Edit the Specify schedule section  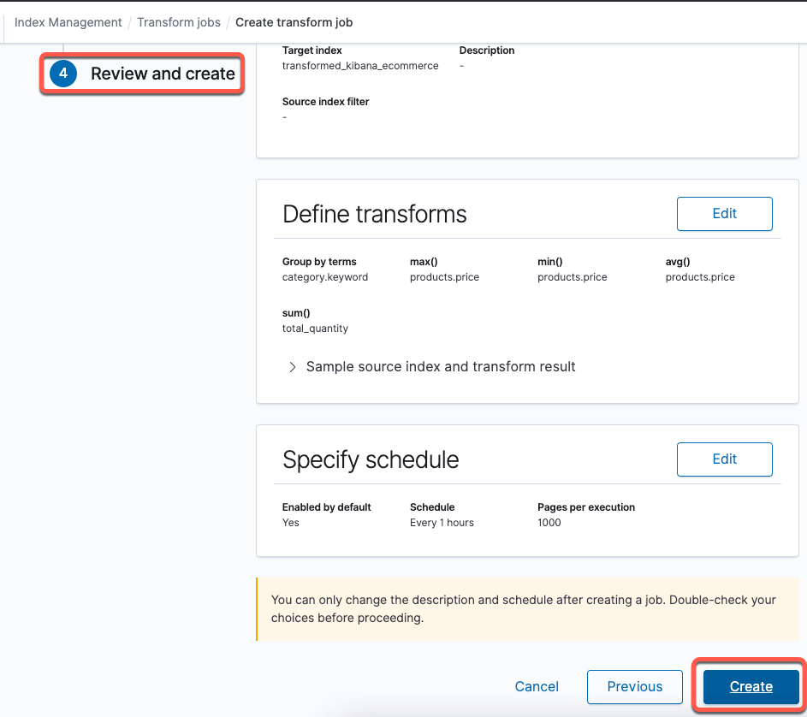coord(724,459)
